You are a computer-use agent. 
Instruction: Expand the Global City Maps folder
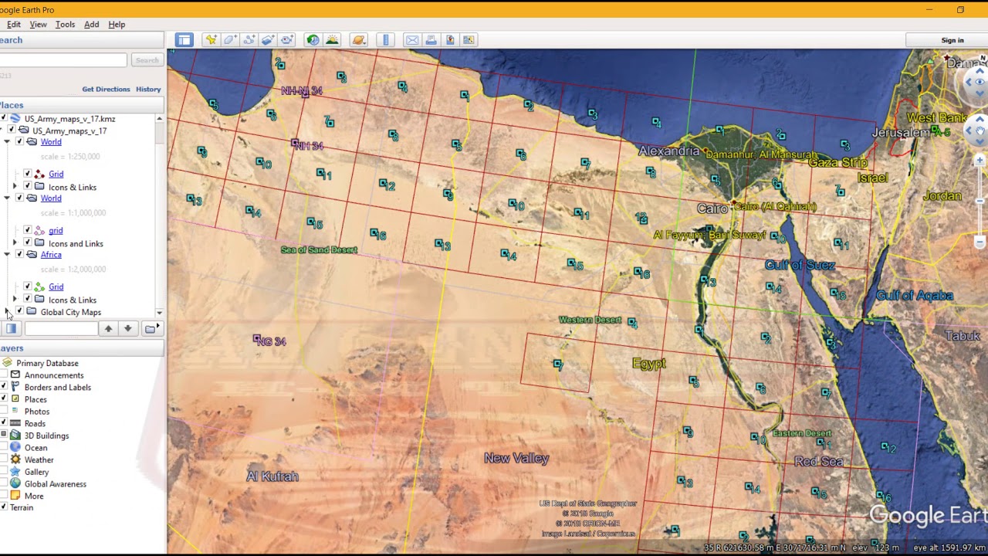point(7,312)
